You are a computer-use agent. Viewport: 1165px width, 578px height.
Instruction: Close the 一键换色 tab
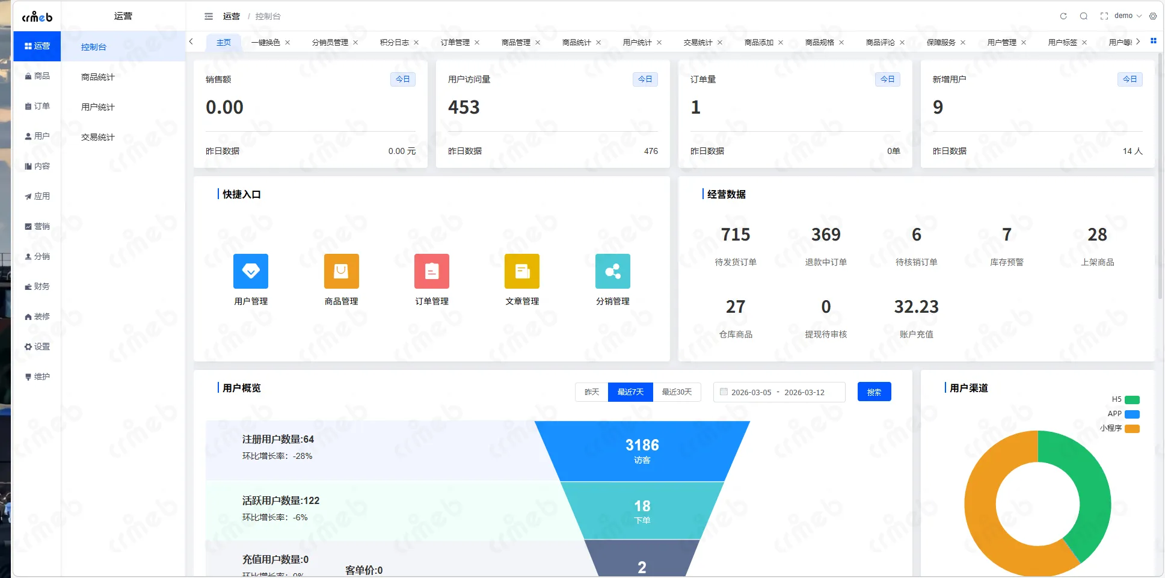287,42
